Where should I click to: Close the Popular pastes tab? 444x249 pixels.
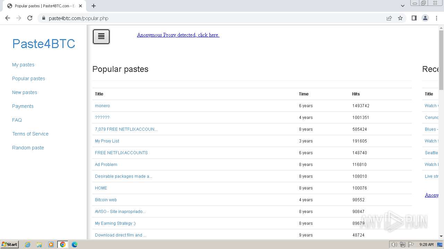[x=80, y=6]
